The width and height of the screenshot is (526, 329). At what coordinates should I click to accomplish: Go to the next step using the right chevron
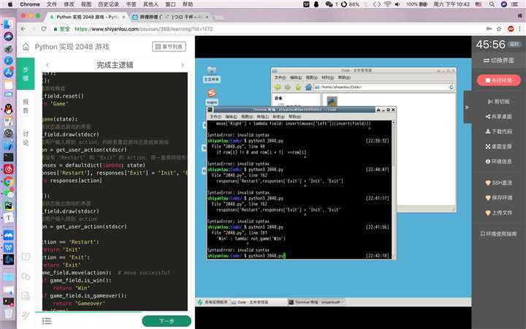click(183, 65)
